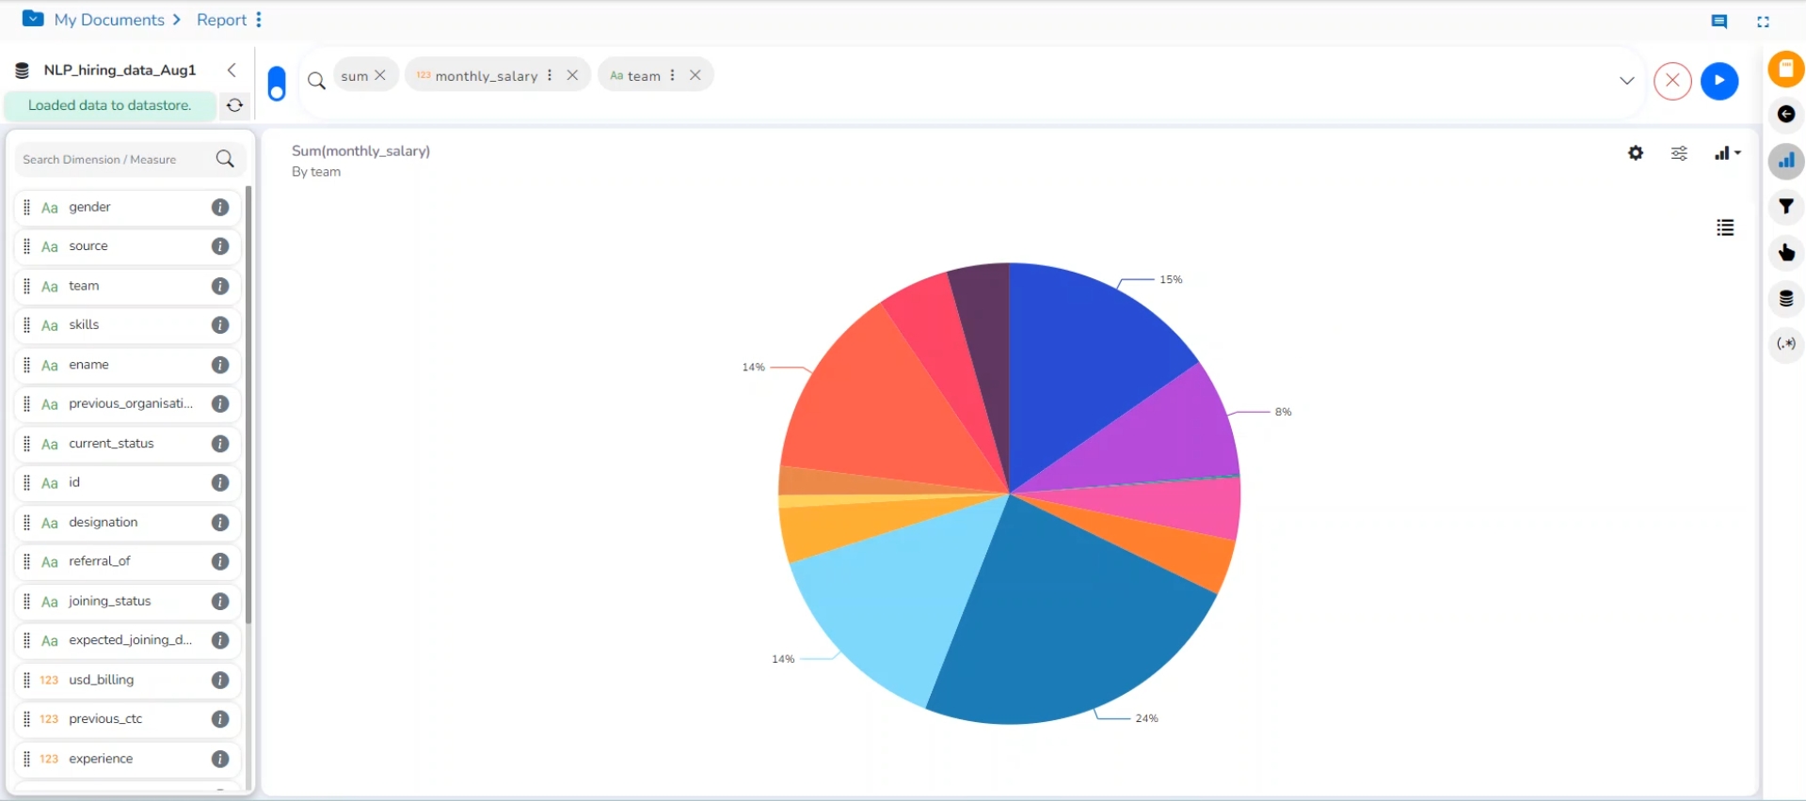
Task: Toggle the chart legend list icon
Action: [1725, 228]
